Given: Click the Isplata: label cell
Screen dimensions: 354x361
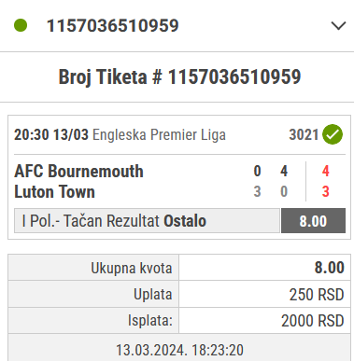Looking at the screenshot, I should 93,321.
